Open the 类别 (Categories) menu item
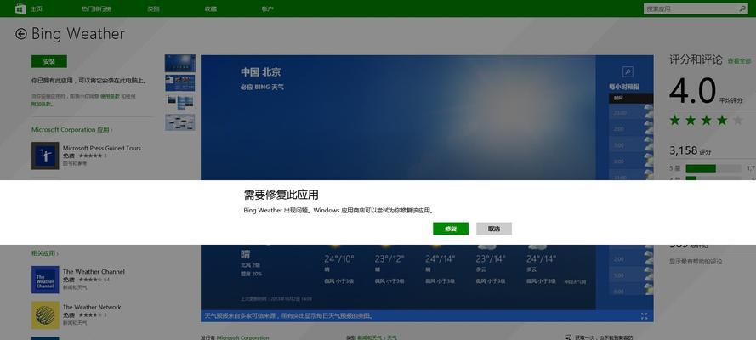 click(x=153, y=9)
